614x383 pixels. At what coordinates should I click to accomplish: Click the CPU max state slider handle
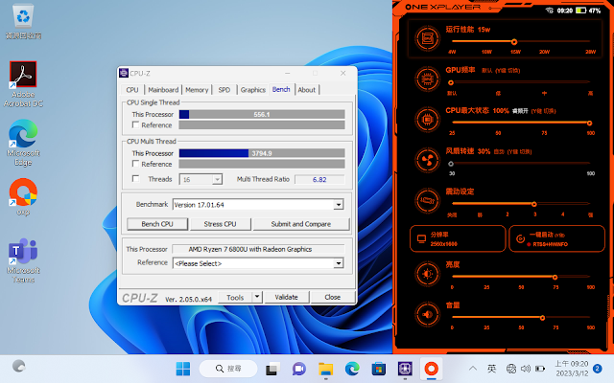pos(589,123)
